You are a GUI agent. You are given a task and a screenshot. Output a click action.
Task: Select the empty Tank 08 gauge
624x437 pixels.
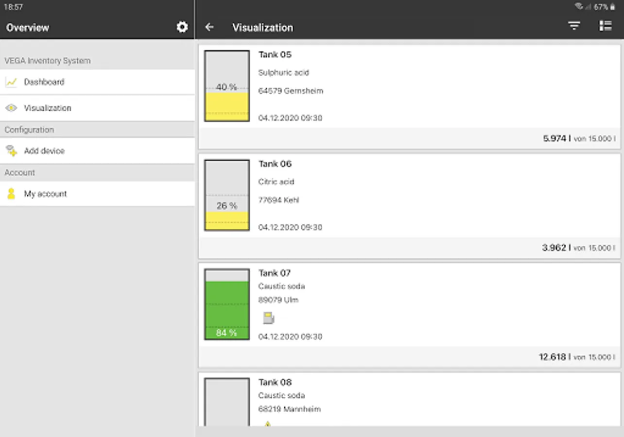[227, 402]
